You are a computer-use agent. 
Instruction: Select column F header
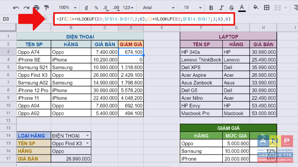[x=201, y=27]
